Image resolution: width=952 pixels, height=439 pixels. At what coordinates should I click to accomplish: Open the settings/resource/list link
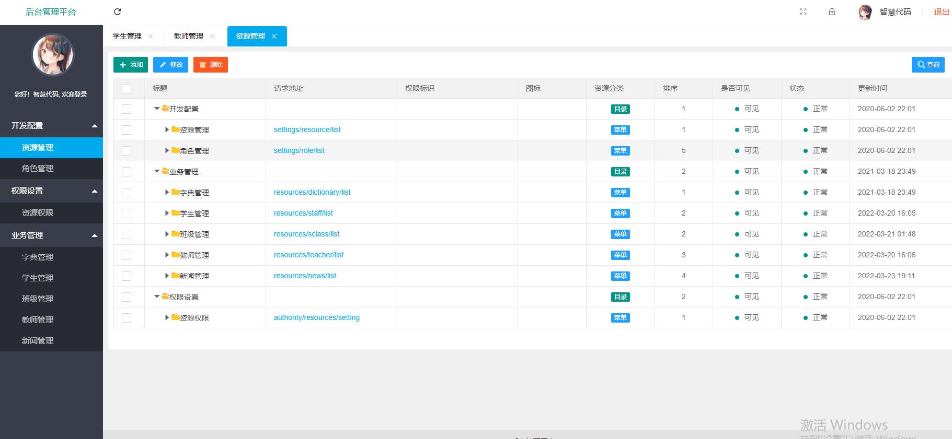click(x=307, y=129)
